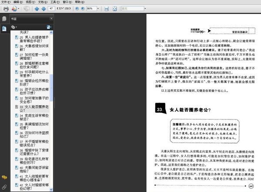Open the 视图 (View) menu
This screenshot has width=261, height=192.
click(30, 2)
